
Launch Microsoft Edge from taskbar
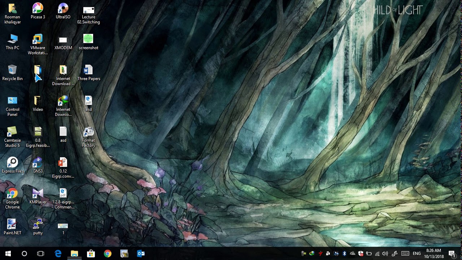coord(58,253)
